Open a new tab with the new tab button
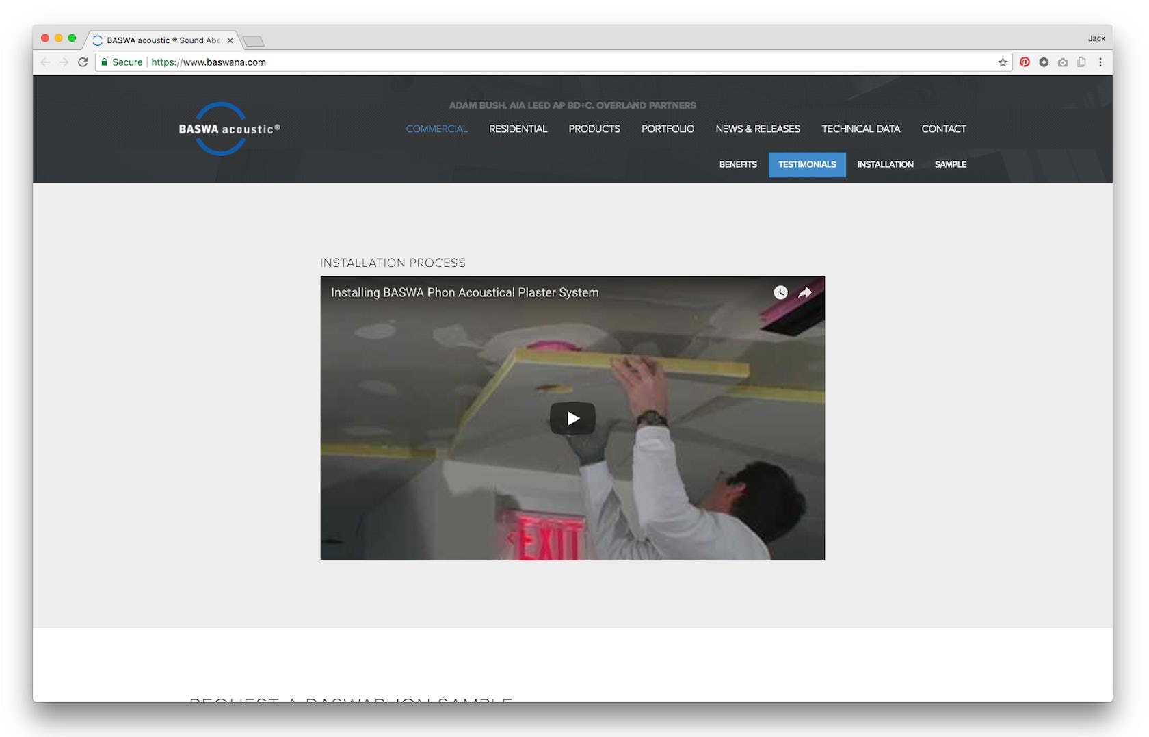 pyautogui.click(x=254, y=41)
